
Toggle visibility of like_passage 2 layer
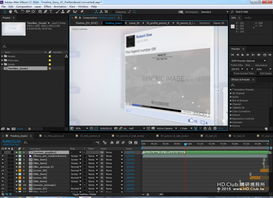[x=3, y=167]
